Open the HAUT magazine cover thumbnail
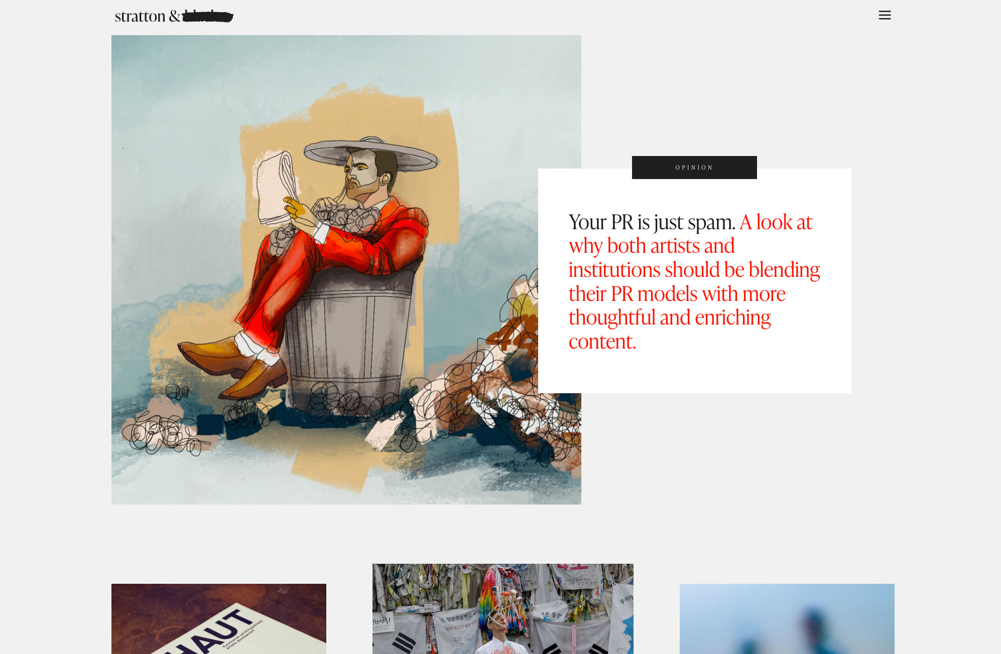Screen dimensions: 1001x654 [x=219, y=619]
